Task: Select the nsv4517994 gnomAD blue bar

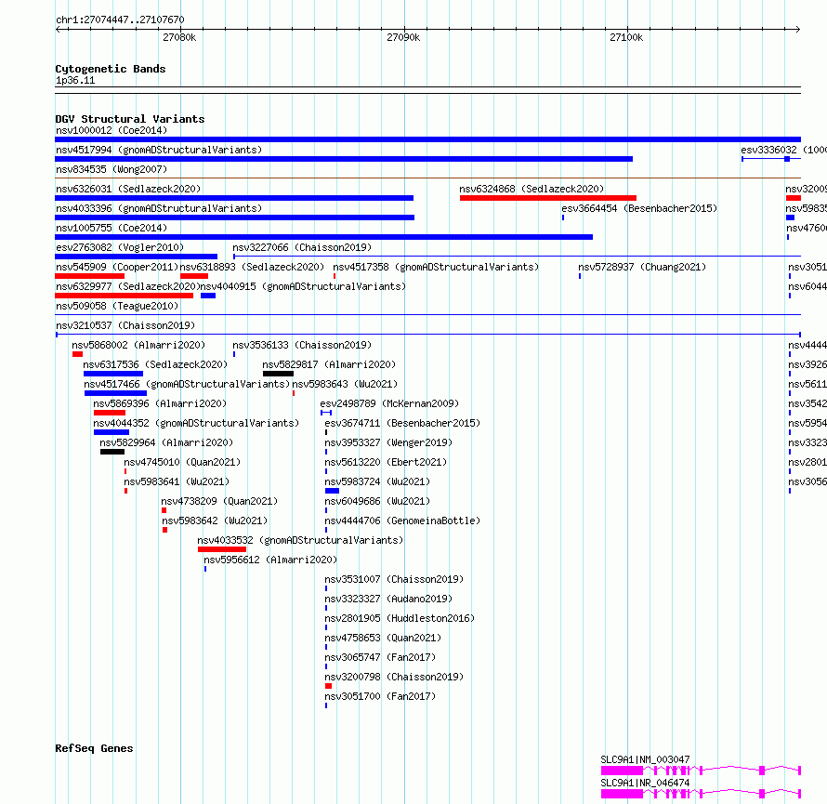Action: 344,159
